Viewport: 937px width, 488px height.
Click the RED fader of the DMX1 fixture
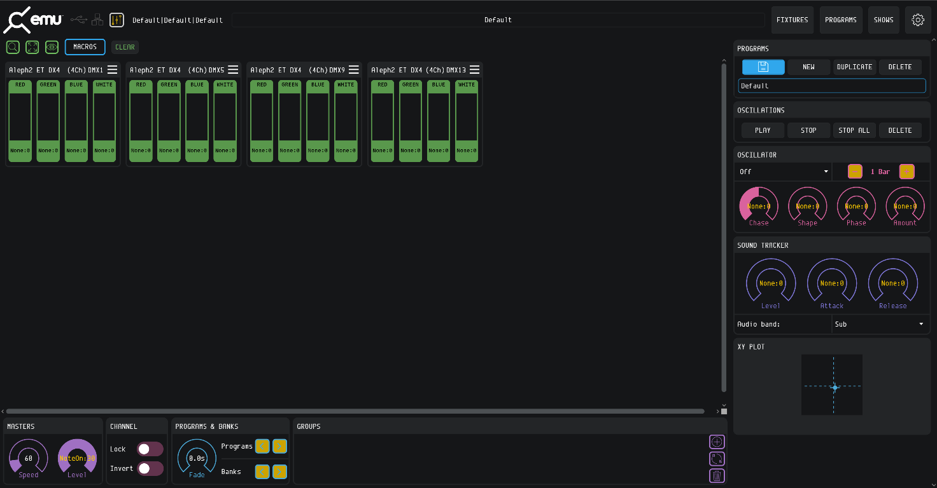point(20,121)
